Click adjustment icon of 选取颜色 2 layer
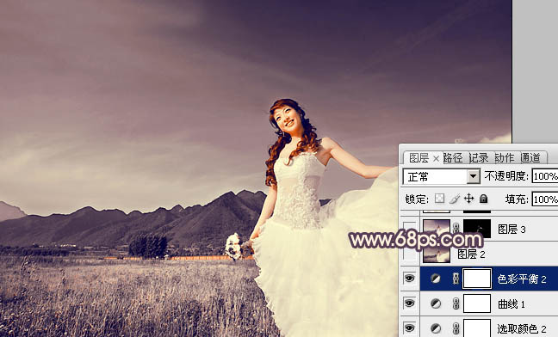Viewport: 558px width, 337px height. click(x=436, y=328)
